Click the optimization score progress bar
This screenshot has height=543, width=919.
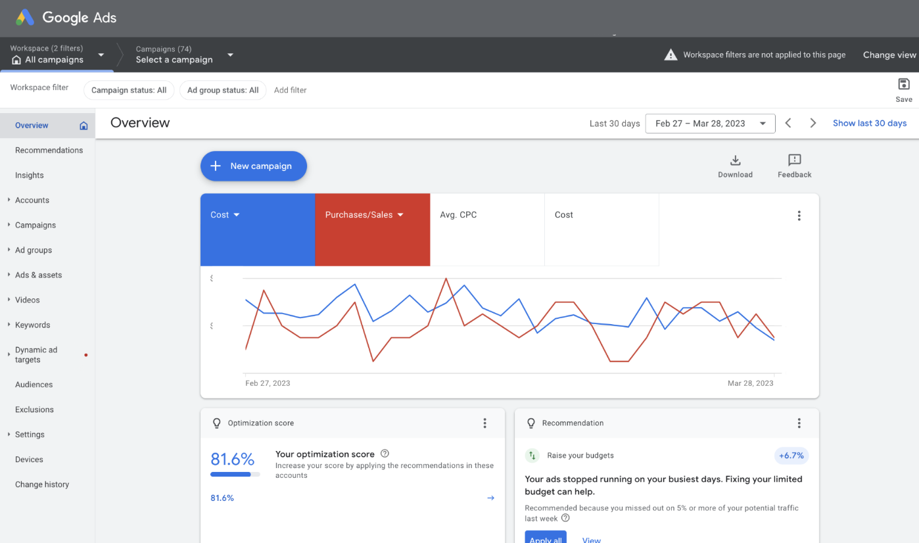(235, 474)
